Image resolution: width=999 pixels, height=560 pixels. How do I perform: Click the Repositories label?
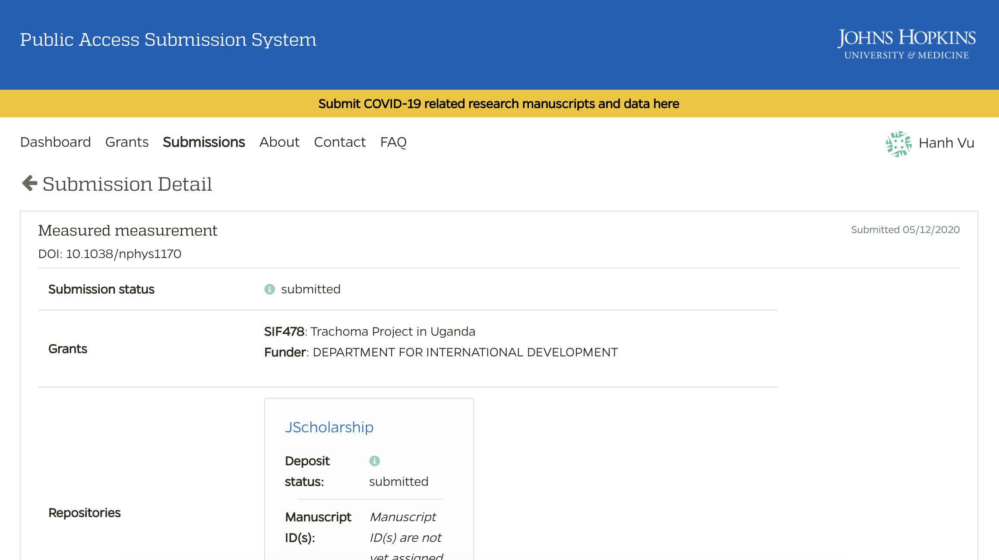tap(84, 513)
